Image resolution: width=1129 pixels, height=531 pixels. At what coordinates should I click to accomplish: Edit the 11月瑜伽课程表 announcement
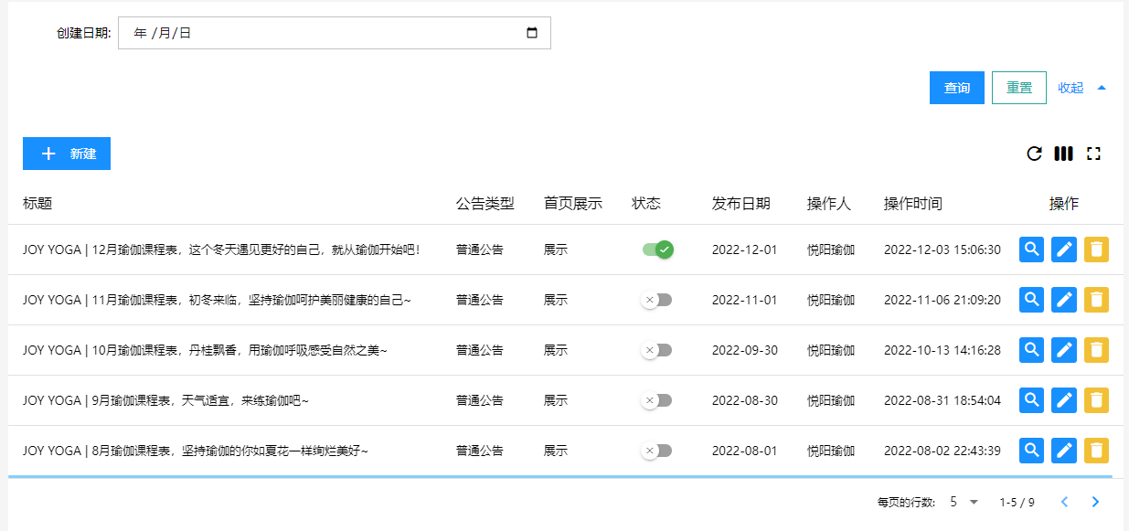(x=1064, y=300)
